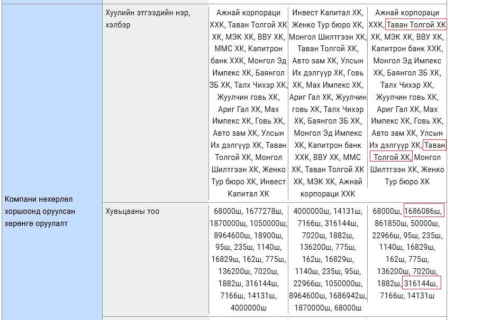
Task: Select the line '1140ш, 235ш, 95ш,'
Action: point(328,271)
